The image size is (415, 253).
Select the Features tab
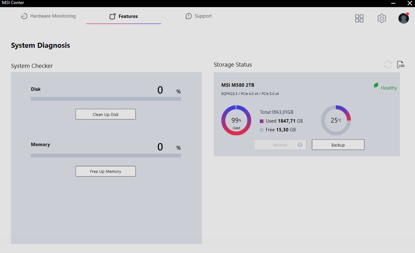tap(124, 16)
